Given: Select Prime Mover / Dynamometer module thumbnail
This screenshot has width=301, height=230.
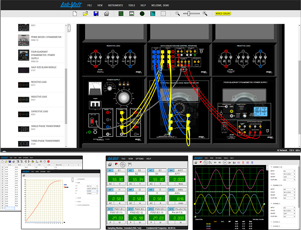Looking at the screenshot, I should [24, 40].
